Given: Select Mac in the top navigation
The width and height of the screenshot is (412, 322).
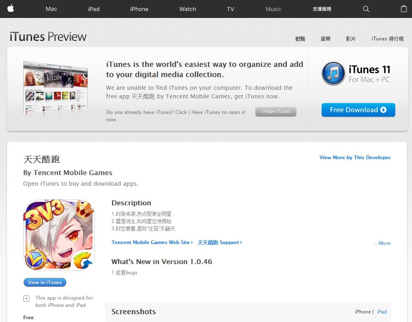Looking at the screenshot, I should pyautogui.click(x=51, y=9).
